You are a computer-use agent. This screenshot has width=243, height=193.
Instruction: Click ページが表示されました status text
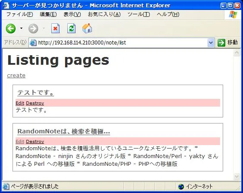pos(35,187)
